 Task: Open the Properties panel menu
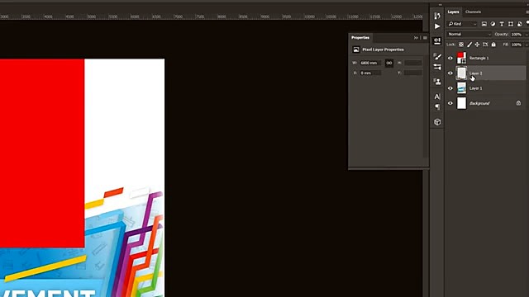425,38
